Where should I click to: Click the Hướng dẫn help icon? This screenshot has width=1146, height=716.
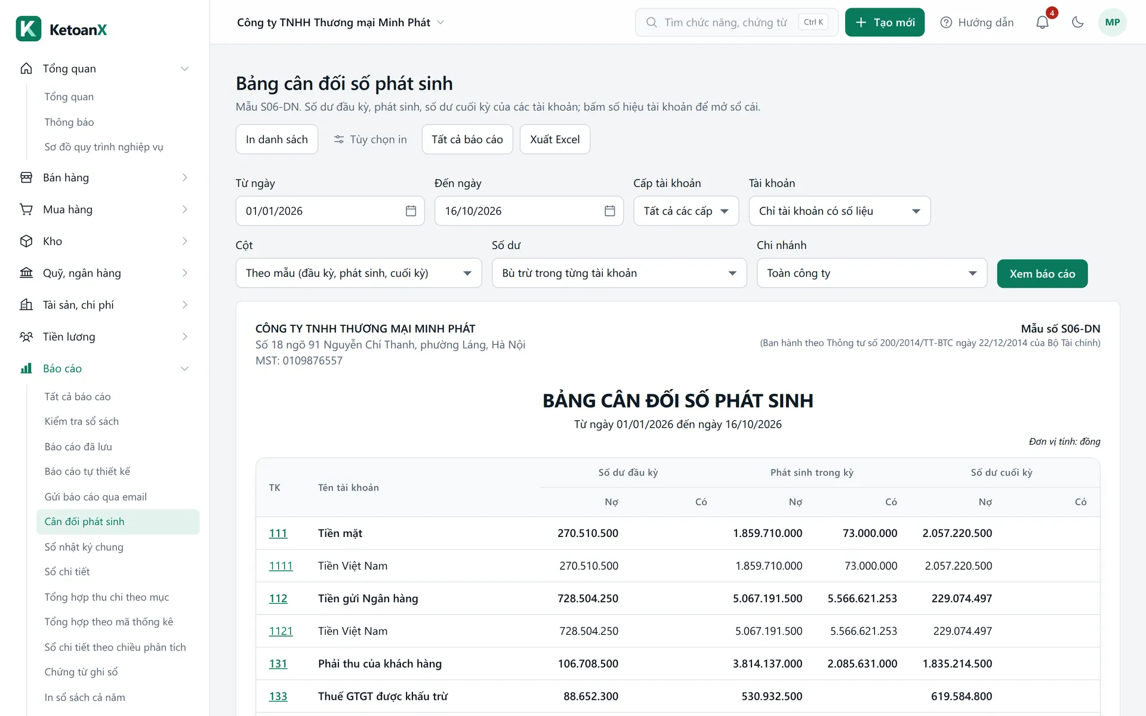(946, 22)
